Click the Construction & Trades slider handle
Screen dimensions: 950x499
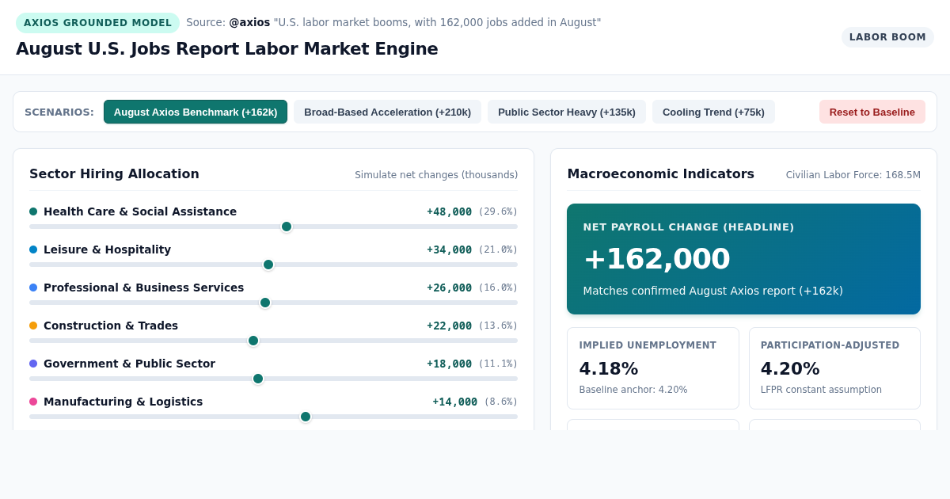253,341
